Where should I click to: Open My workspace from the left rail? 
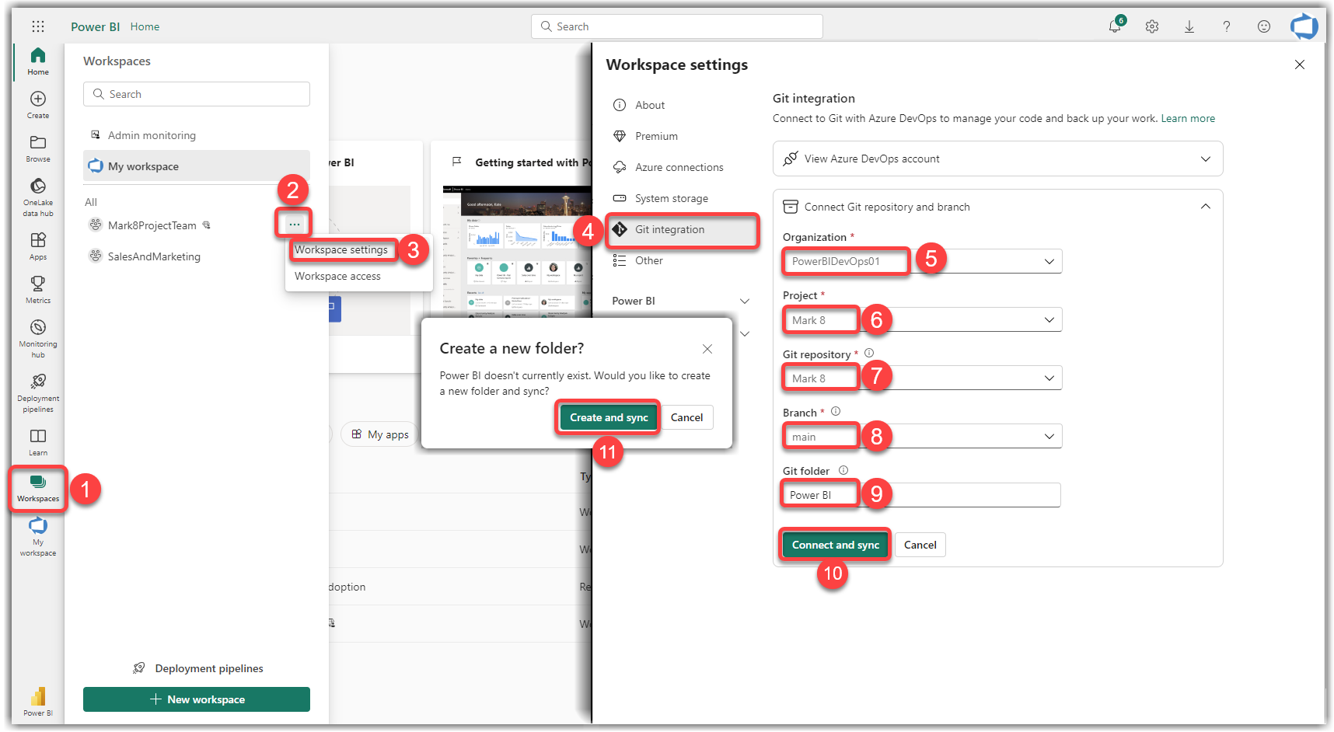tap(38, 537)
